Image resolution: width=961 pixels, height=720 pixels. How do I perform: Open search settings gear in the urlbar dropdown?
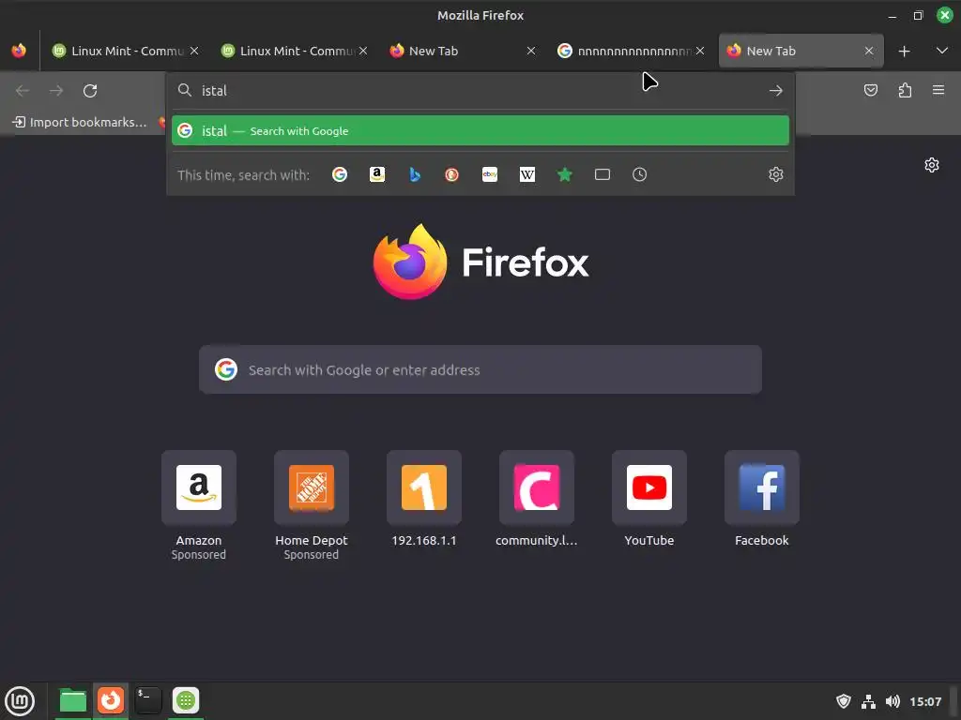tap(776, 174)
